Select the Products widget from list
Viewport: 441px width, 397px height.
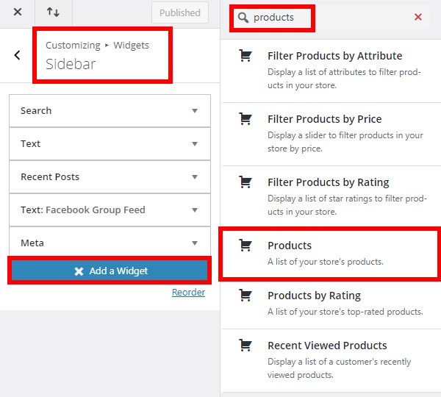tap(331, 254)
